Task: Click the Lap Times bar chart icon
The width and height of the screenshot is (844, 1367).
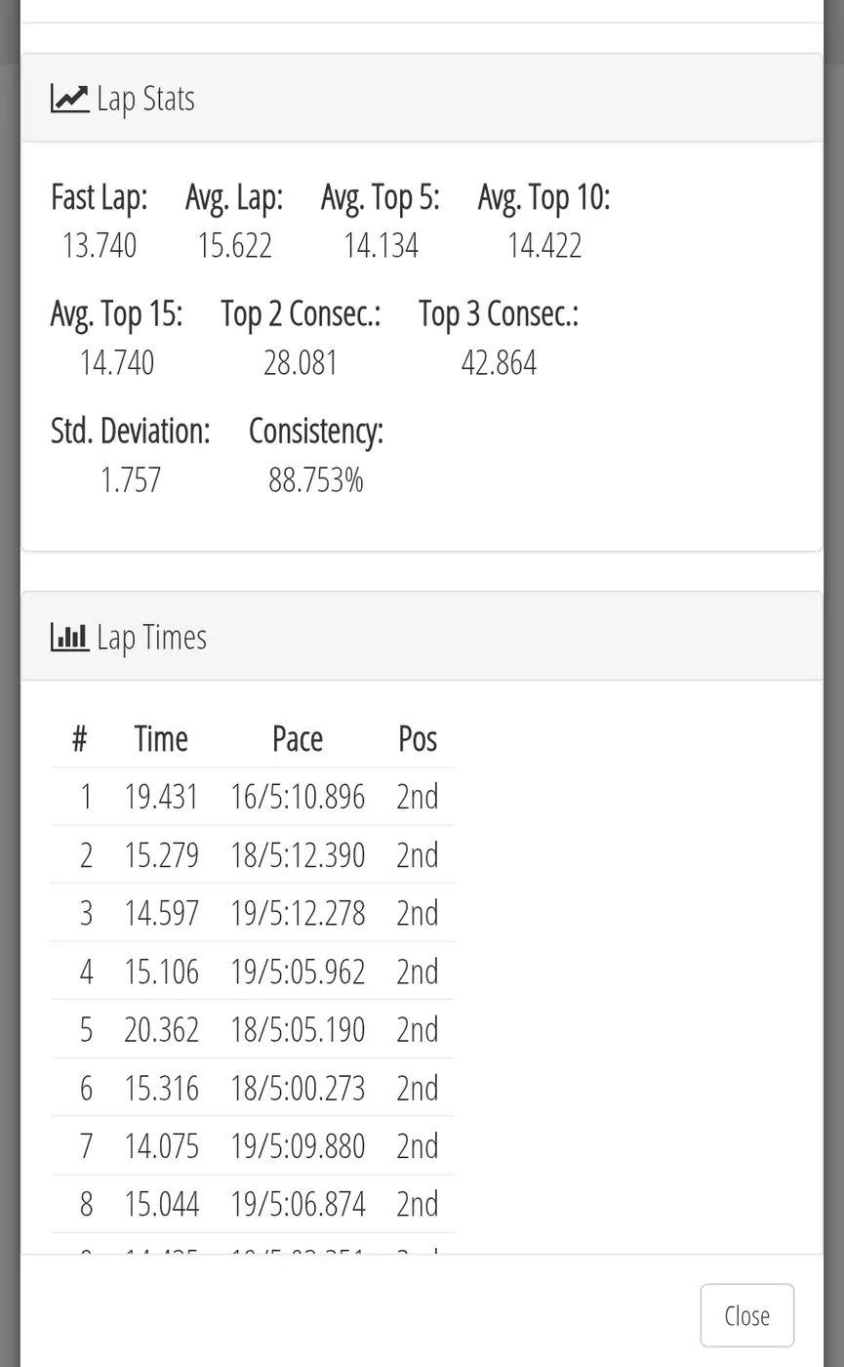Action: tap(69, 638)
